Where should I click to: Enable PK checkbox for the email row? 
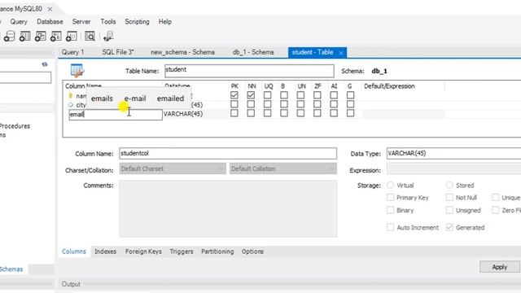[234, 113]
